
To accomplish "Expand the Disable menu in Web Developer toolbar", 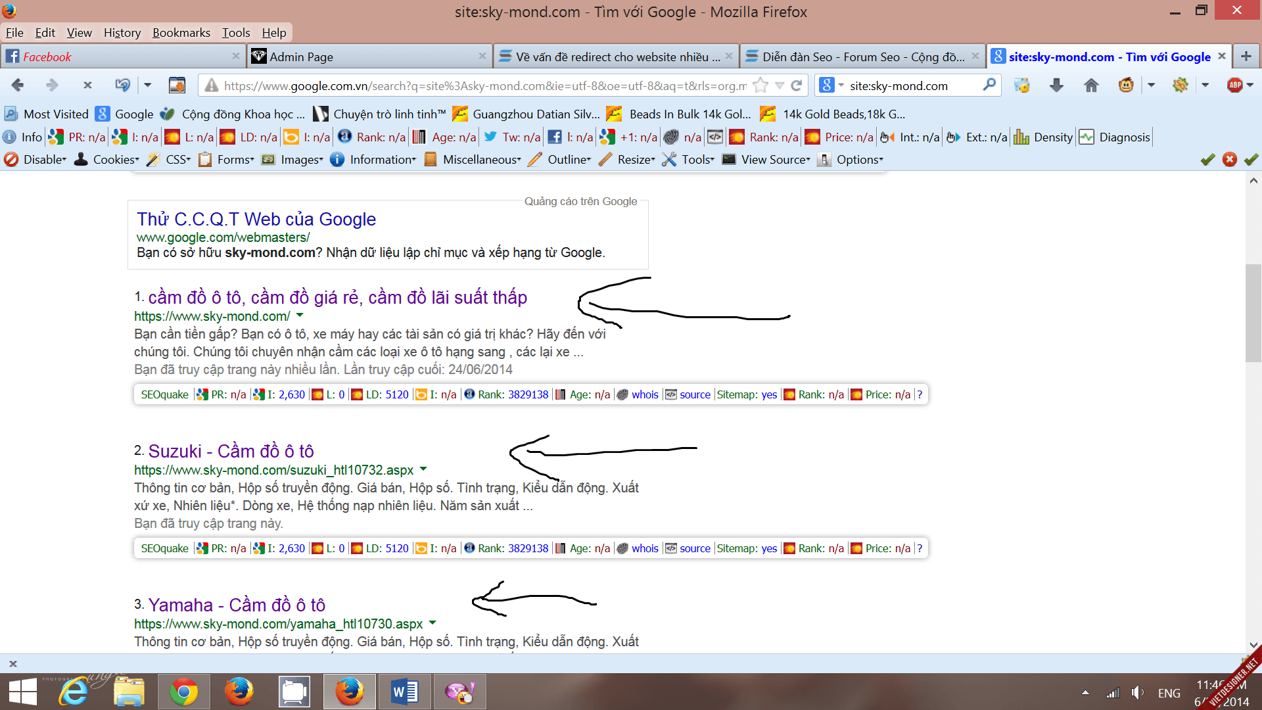I will click(35, 159).
